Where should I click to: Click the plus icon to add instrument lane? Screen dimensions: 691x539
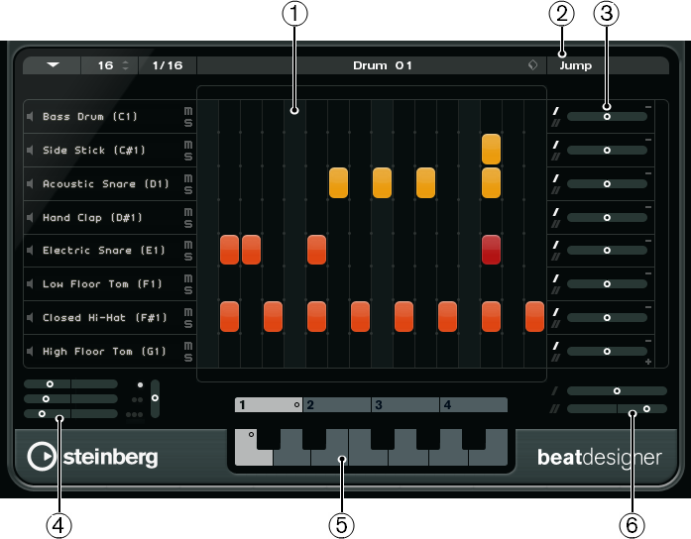tap(648, 362)
